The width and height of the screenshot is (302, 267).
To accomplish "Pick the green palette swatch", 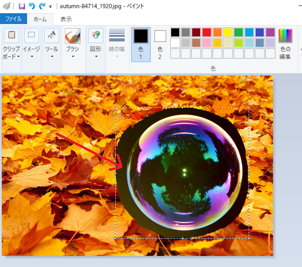I will [239, 32].
